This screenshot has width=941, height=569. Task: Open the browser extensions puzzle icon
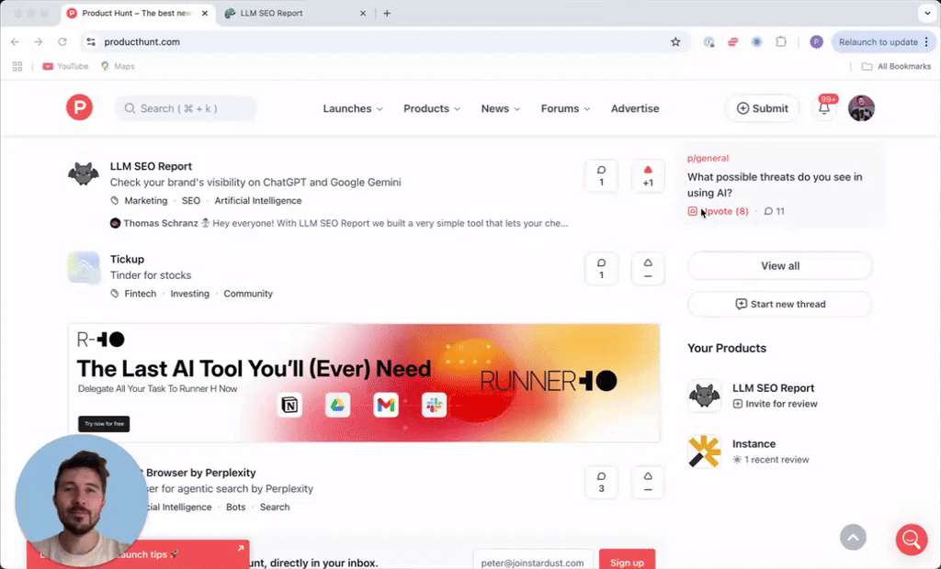point(781,42)
